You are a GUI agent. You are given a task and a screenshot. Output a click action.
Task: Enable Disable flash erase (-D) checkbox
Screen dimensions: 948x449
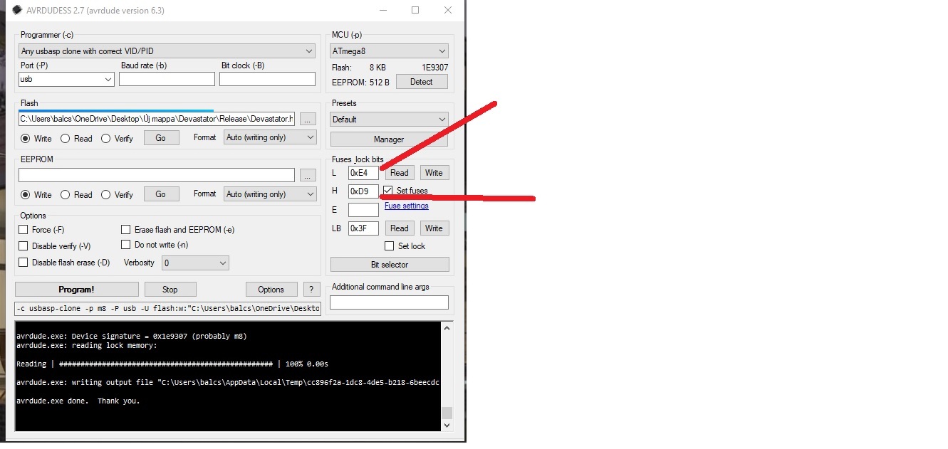click(24, 263)
